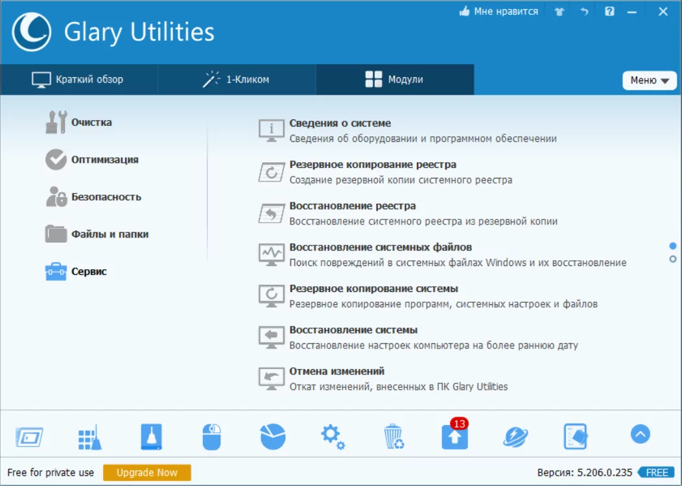
Task: Click the Резервное копирование системы monitor icon
Action: click(x=272, y=296)
